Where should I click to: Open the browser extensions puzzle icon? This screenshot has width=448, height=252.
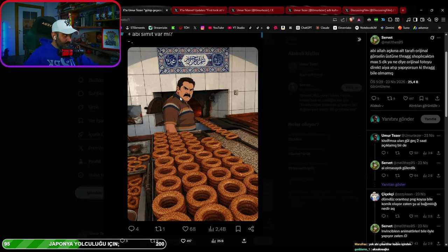point(390,20)
